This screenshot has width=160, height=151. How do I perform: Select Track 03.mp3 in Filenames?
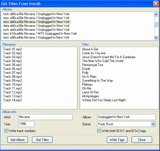pyautogui.click(x=13, y=57)
